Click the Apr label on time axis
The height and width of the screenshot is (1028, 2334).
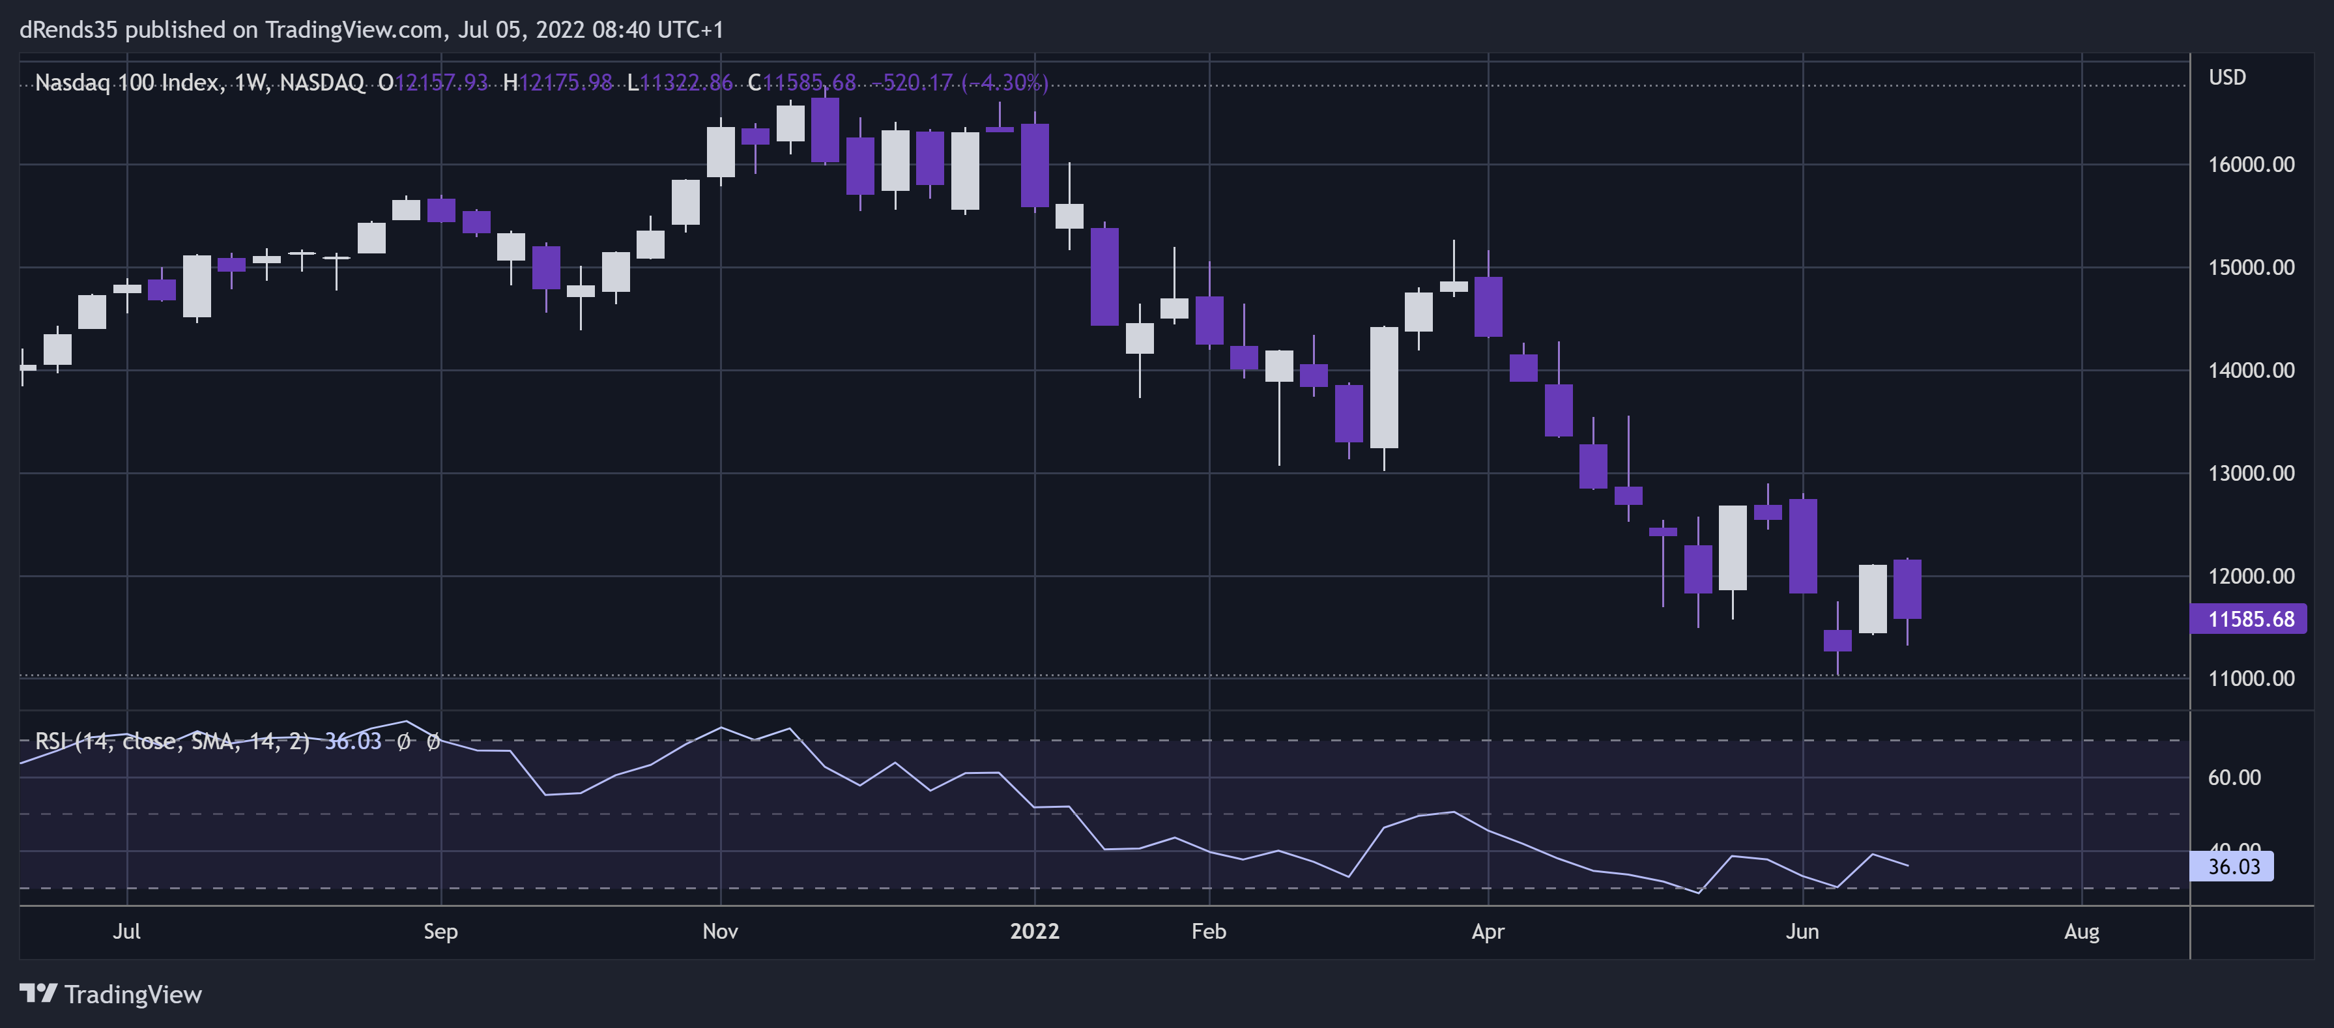point(1488,931)
